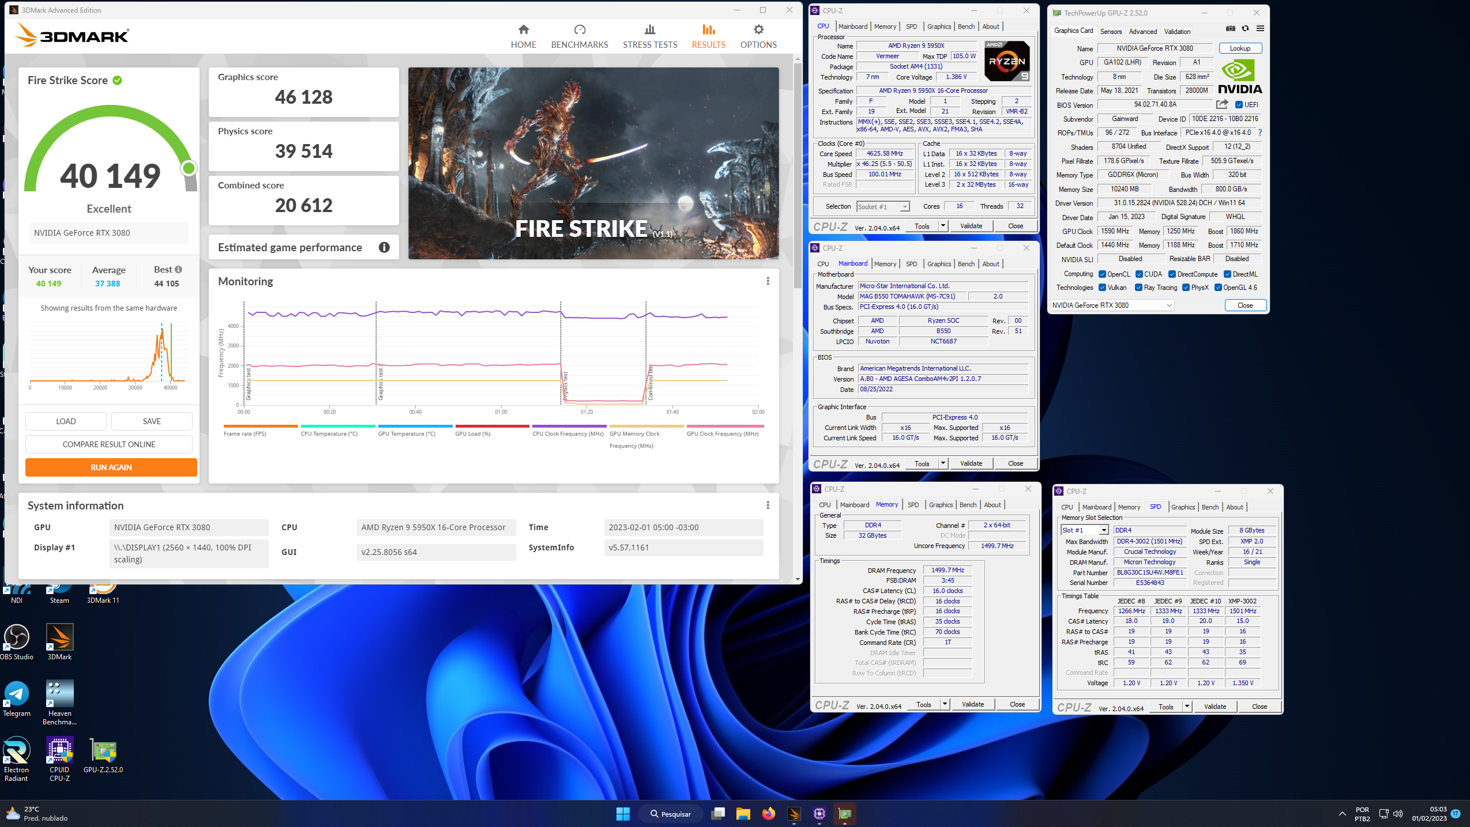This screenshot has width=1470, height=827.
Task: Toggle the Ray Tracing checkbox in GPU-Z
Action: (x=1138, y=288)
